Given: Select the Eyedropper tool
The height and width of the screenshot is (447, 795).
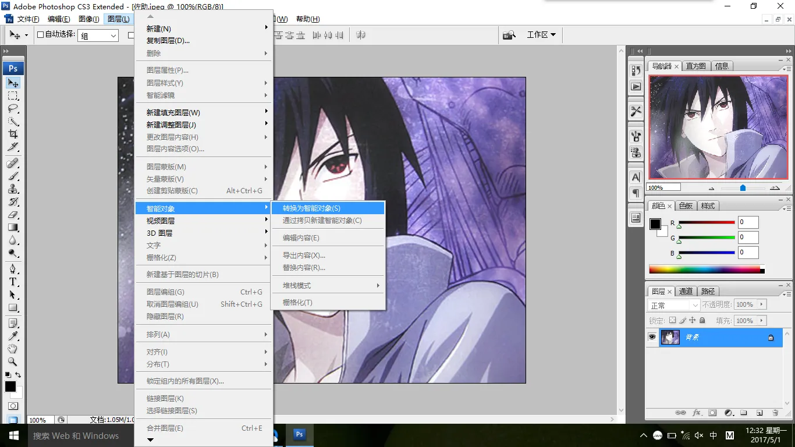Looking at the screenshot, I should coord(13,336).
